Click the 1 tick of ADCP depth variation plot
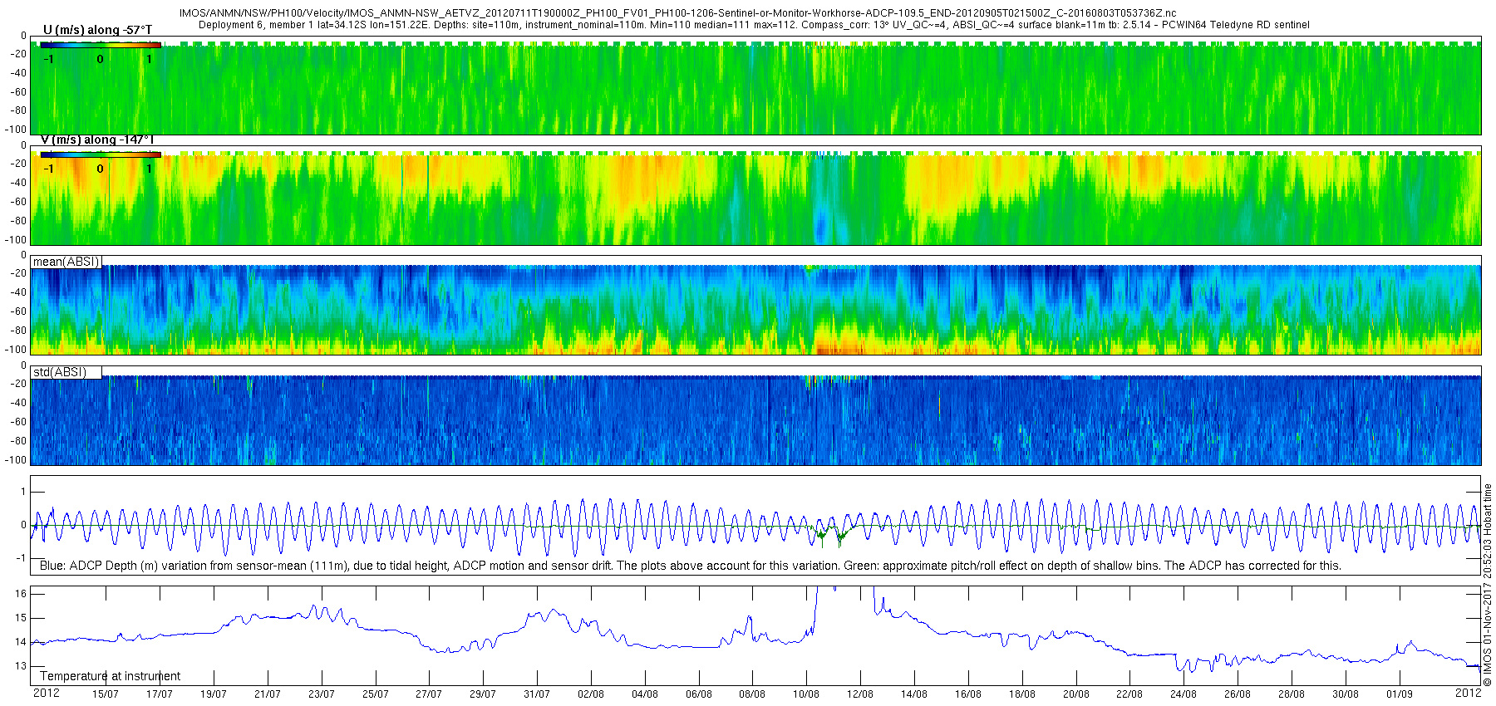This screenshot has width=1496, height=706. pyautogui.click(x=24, y=492)
